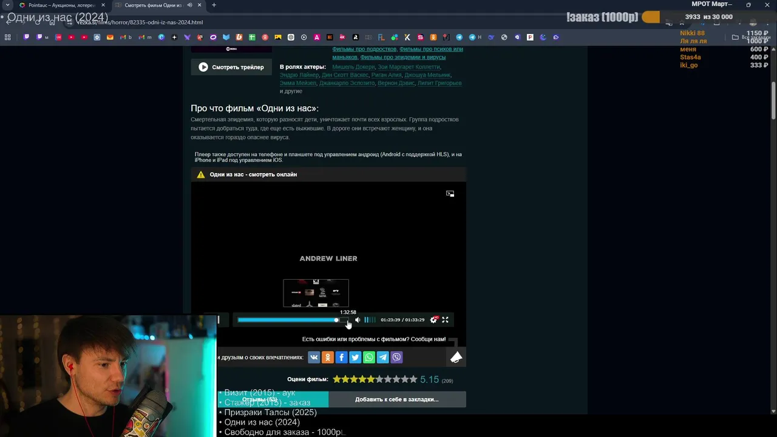Open the green Sheets bookmark
777x437 pixels.
point(252,37)
